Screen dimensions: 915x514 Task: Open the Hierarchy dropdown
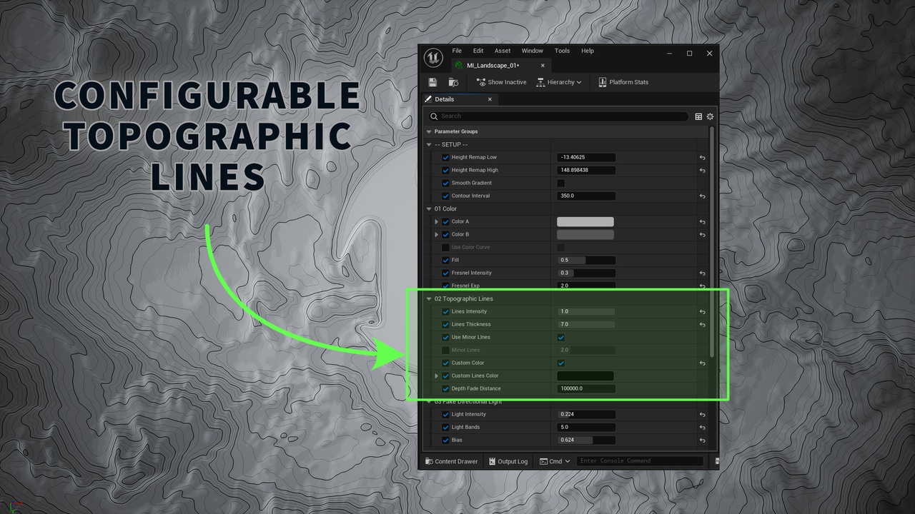[559, 82]
